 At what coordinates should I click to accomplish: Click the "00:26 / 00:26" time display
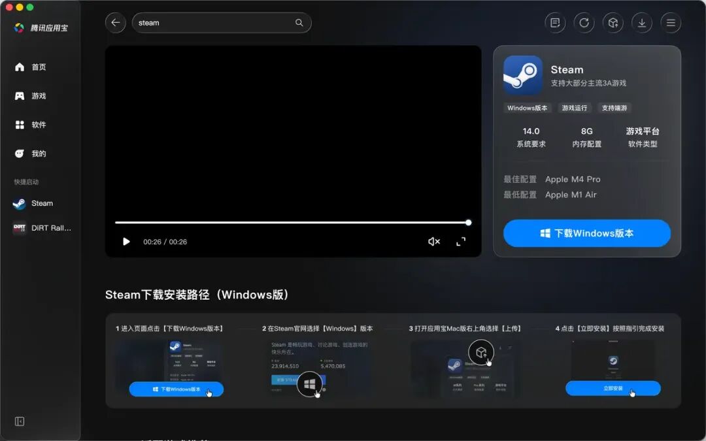(165, 242)
